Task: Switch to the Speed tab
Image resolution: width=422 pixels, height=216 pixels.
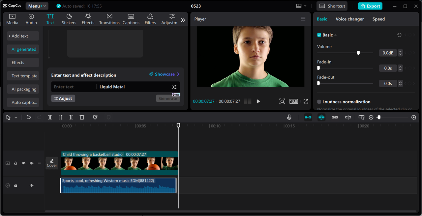Action: [378, 19]
